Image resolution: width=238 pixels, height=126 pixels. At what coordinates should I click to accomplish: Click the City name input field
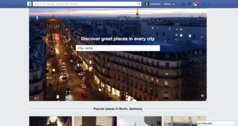pyautogui.click(x=118, y=48)
